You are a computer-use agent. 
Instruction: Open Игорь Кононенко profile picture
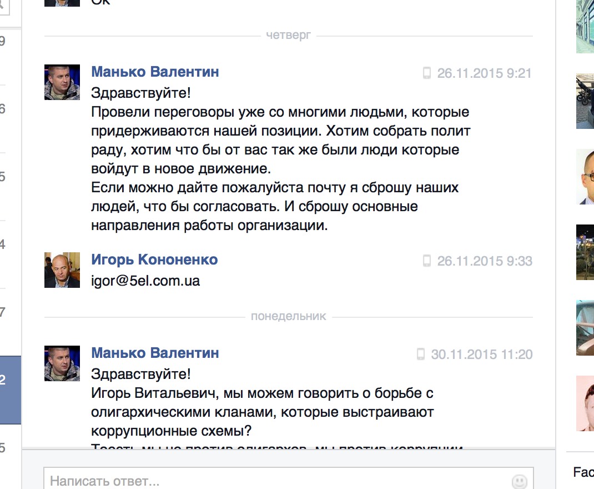(62, 270)
